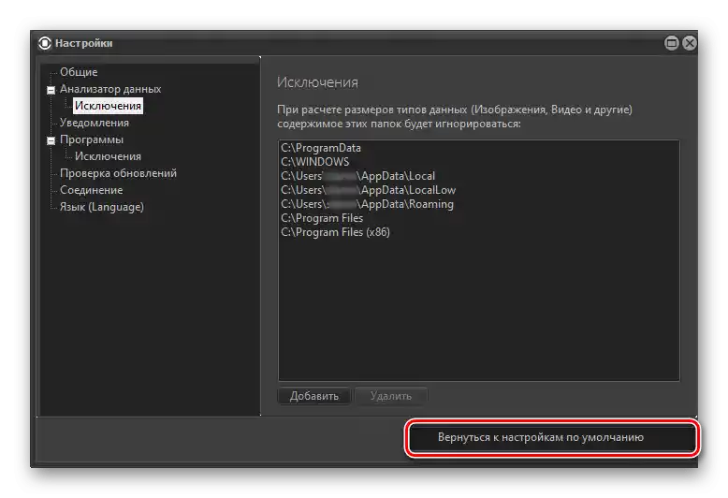Go to Проверка обновлений settings
This screenshot has height=498, width=728.
(x=119, y=173)
